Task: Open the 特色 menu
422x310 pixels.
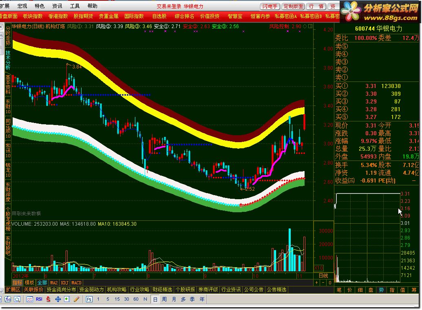Action: (x=40, y=6)
